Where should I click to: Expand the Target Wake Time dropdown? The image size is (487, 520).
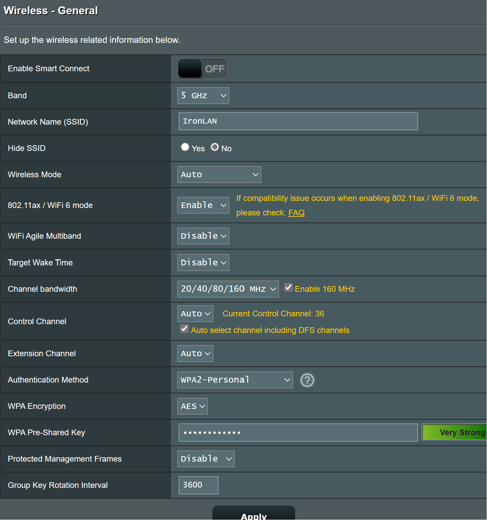tap(203, 263)
